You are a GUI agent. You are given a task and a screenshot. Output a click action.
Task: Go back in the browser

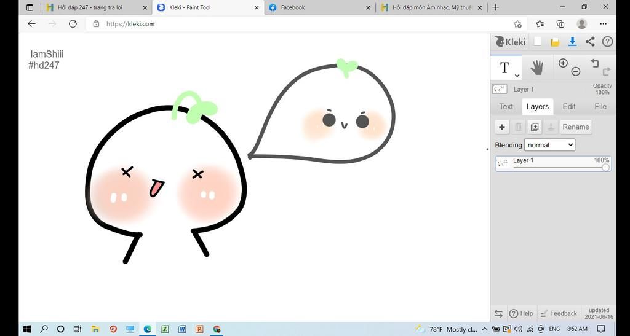click(32, 24)
